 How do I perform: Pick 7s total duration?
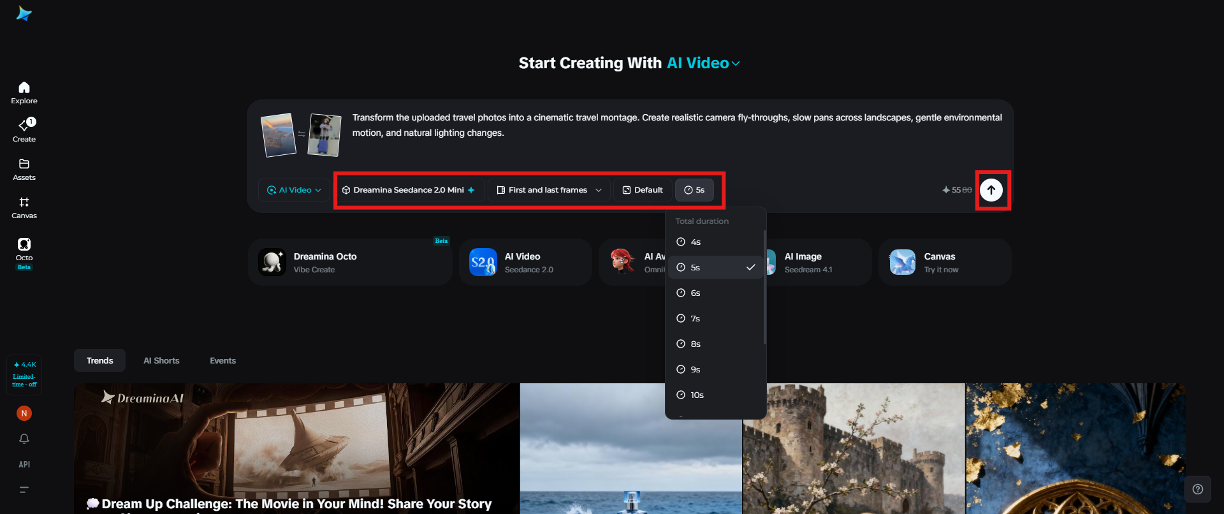pos(715,319)
